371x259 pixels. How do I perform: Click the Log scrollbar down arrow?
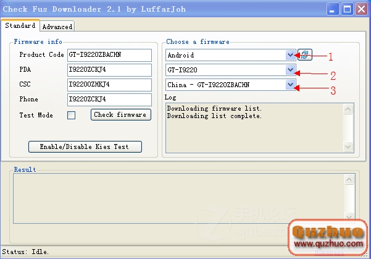point(348,146)
